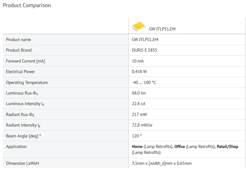Select the Product Brand row label
This screenshot has height=171, width=246.
click(19, 50)
